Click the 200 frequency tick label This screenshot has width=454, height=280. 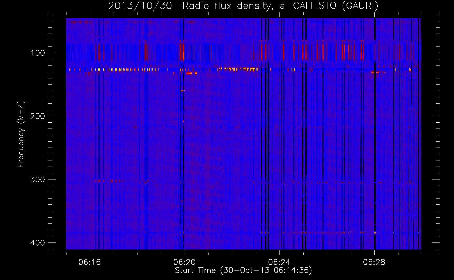(x=38, y=116)
